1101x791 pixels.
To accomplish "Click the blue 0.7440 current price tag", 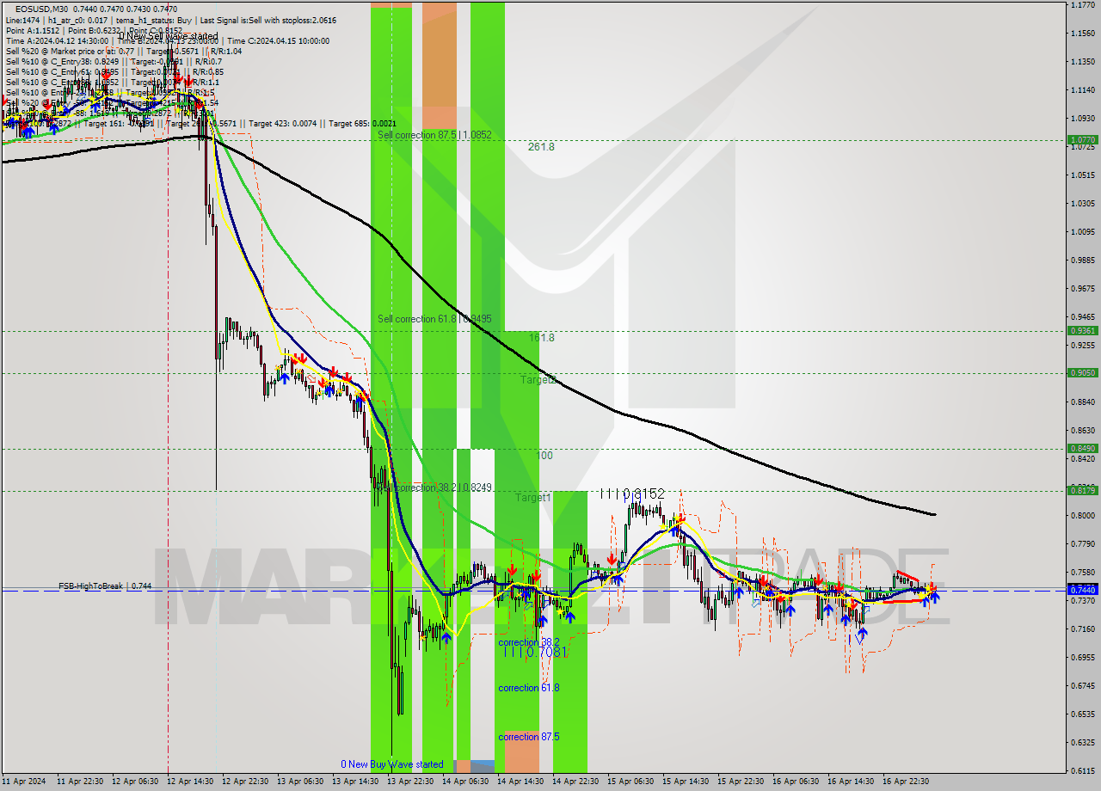I will click(x=1082, y=590).
